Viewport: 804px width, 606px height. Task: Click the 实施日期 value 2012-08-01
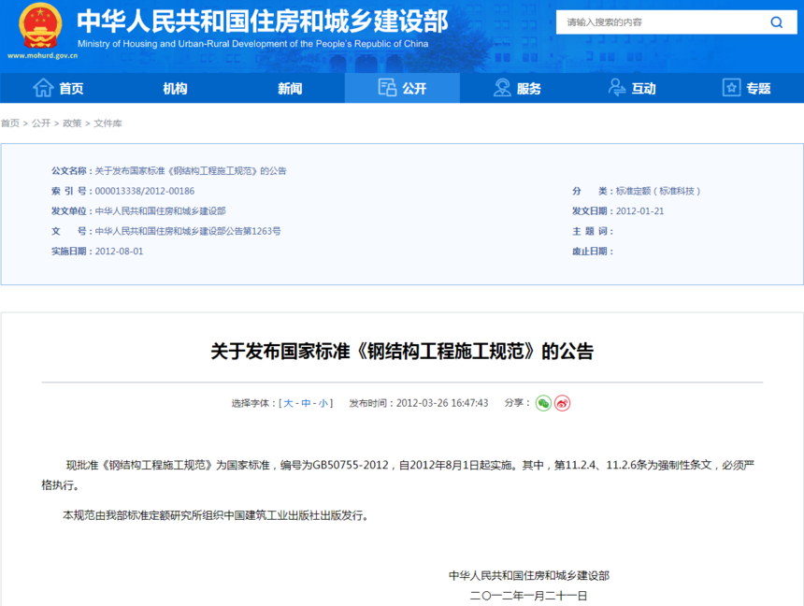pyautogui.click(x=119, y=251)
